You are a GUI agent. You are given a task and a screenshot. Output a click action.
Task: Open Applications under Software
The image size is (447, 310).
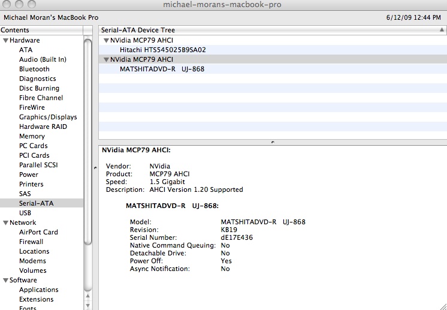(x=39, y=290)
